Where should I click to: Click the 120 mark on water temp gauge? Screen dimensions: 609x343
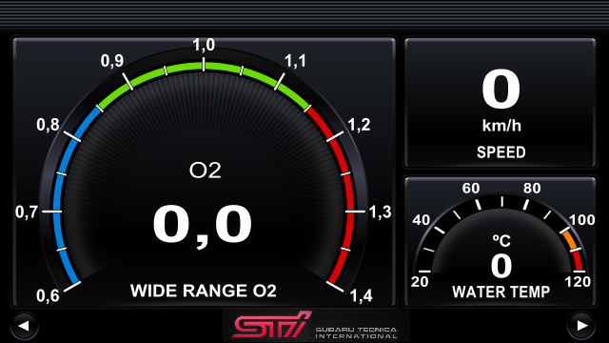click(578, 282)
